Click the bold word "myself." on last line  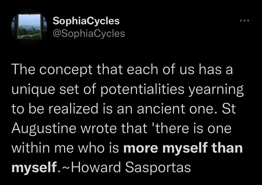click(36, 167)
